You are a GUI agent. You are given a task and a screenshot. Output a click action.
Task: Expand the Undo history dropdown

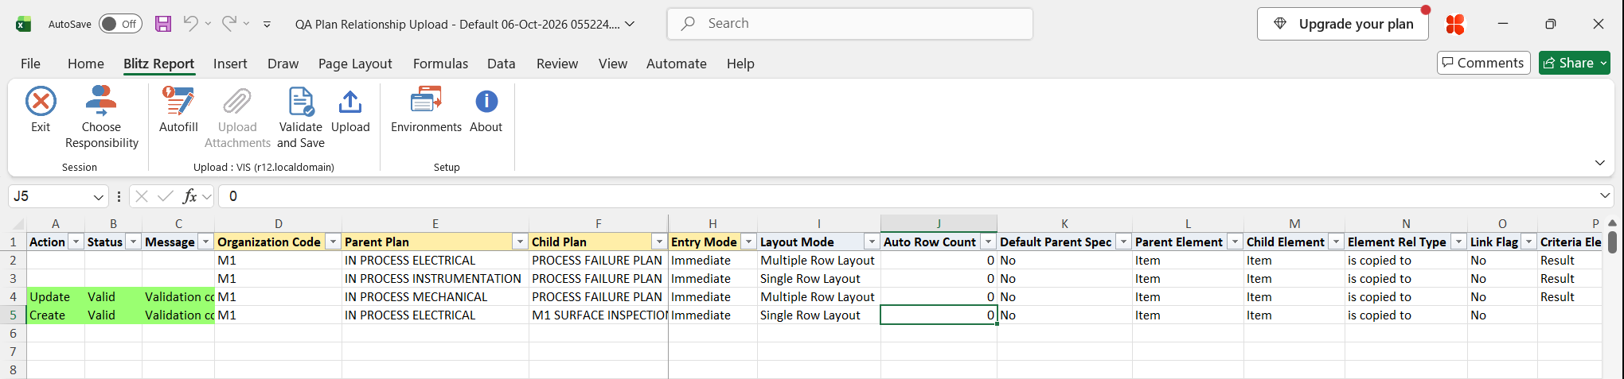click(208, 24)
